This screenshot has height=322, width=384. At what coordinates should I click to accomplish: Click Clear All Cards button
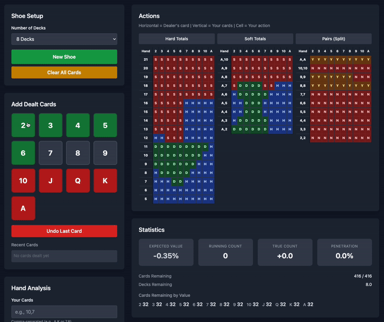click(x=64, y=72)
